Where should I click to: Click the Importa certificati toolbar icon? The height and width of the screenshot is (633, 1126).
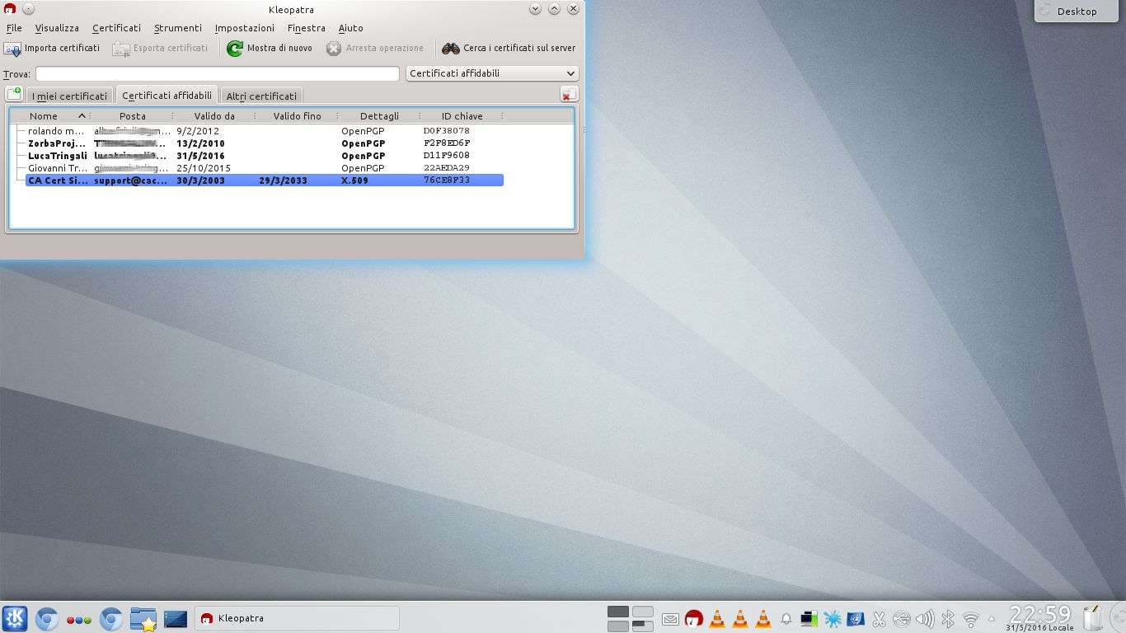tap(12, 49)
